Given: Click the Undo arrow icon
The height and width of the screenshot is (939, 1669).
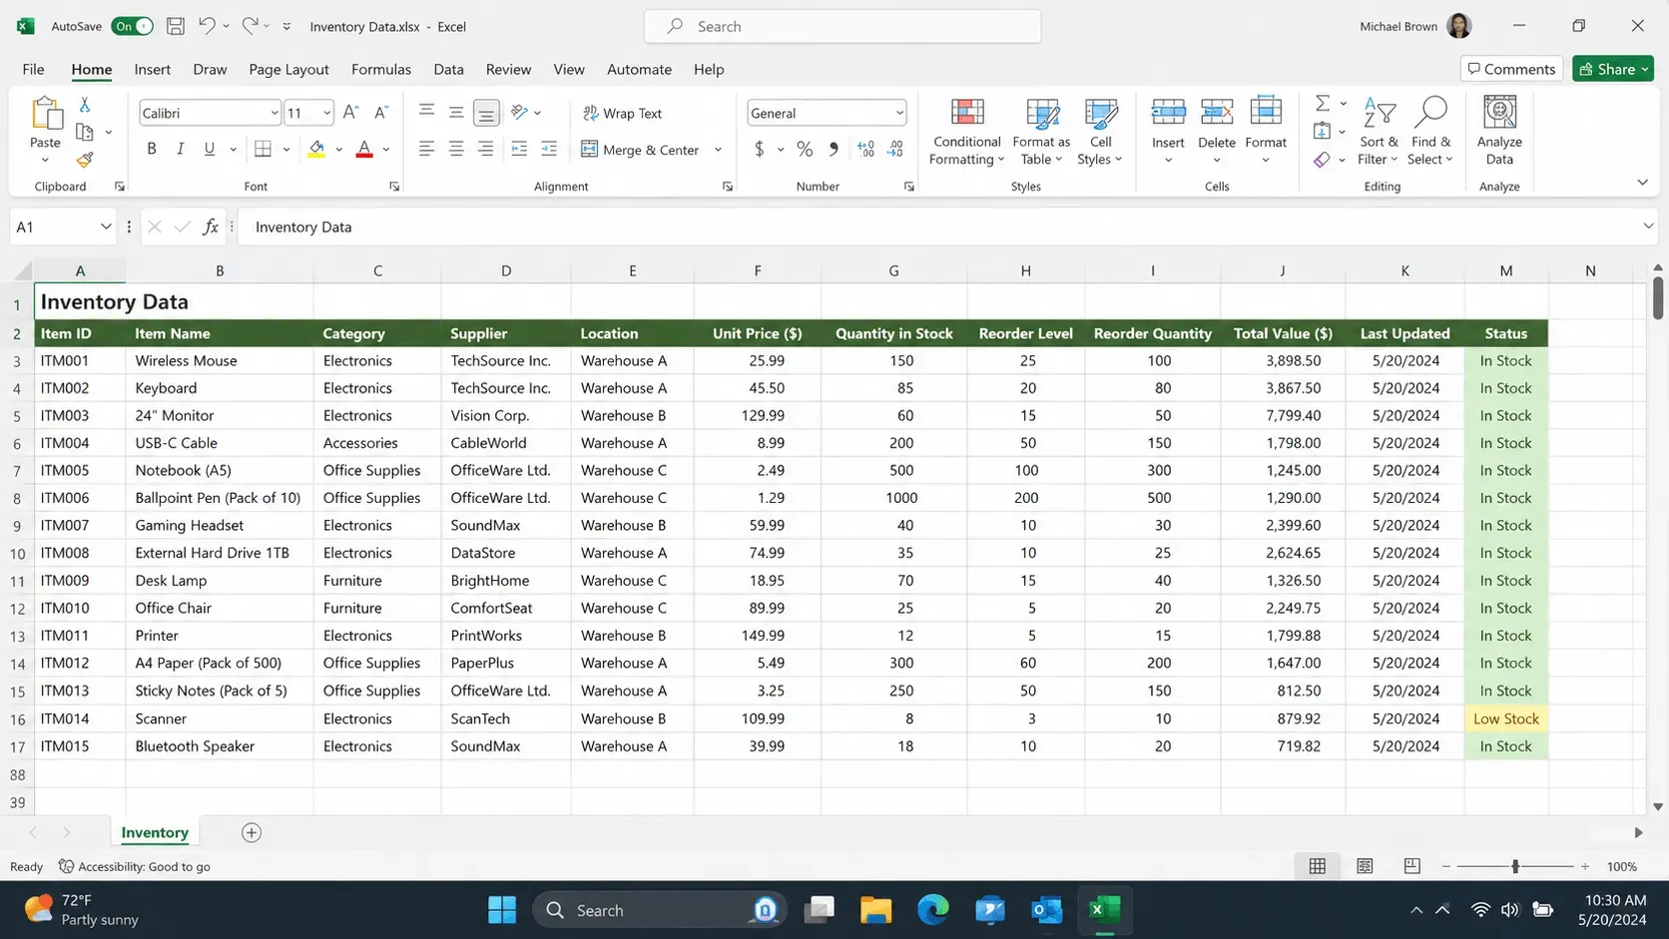Looking at the screenshot, I should pyautogui.click(x=207, y=26).
